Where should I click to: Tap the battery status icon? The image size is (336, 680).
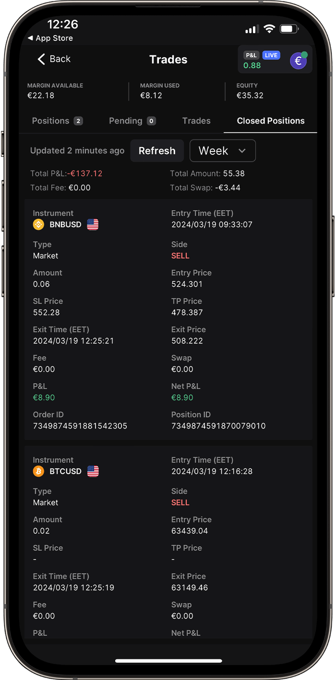[x=289, y=29]
